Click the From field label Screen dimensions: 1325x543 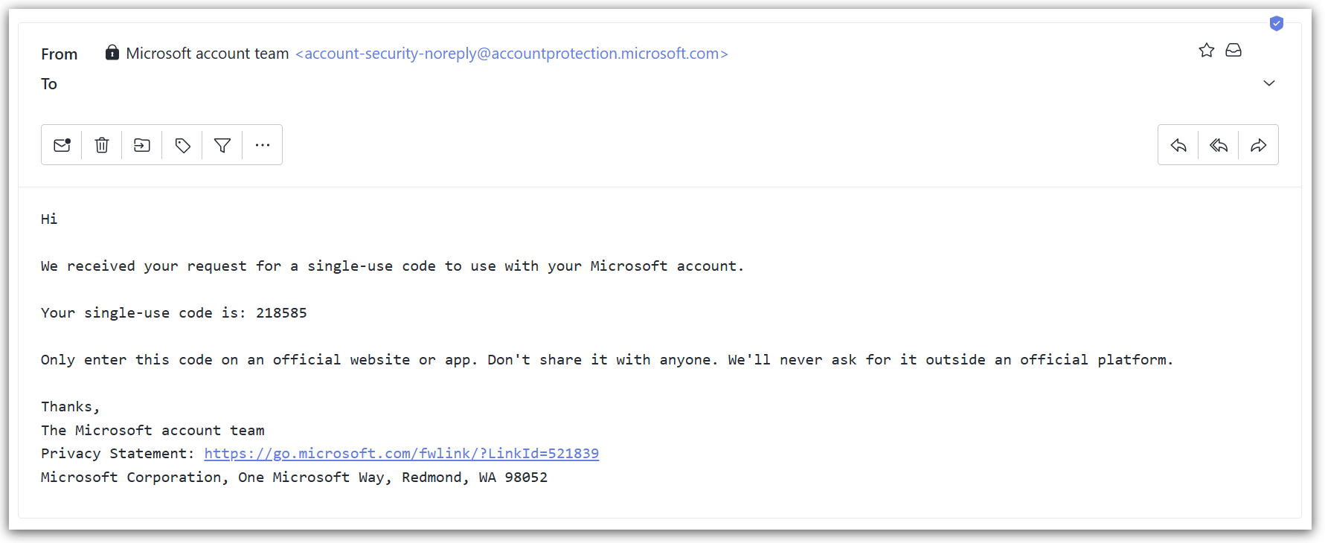60,54
